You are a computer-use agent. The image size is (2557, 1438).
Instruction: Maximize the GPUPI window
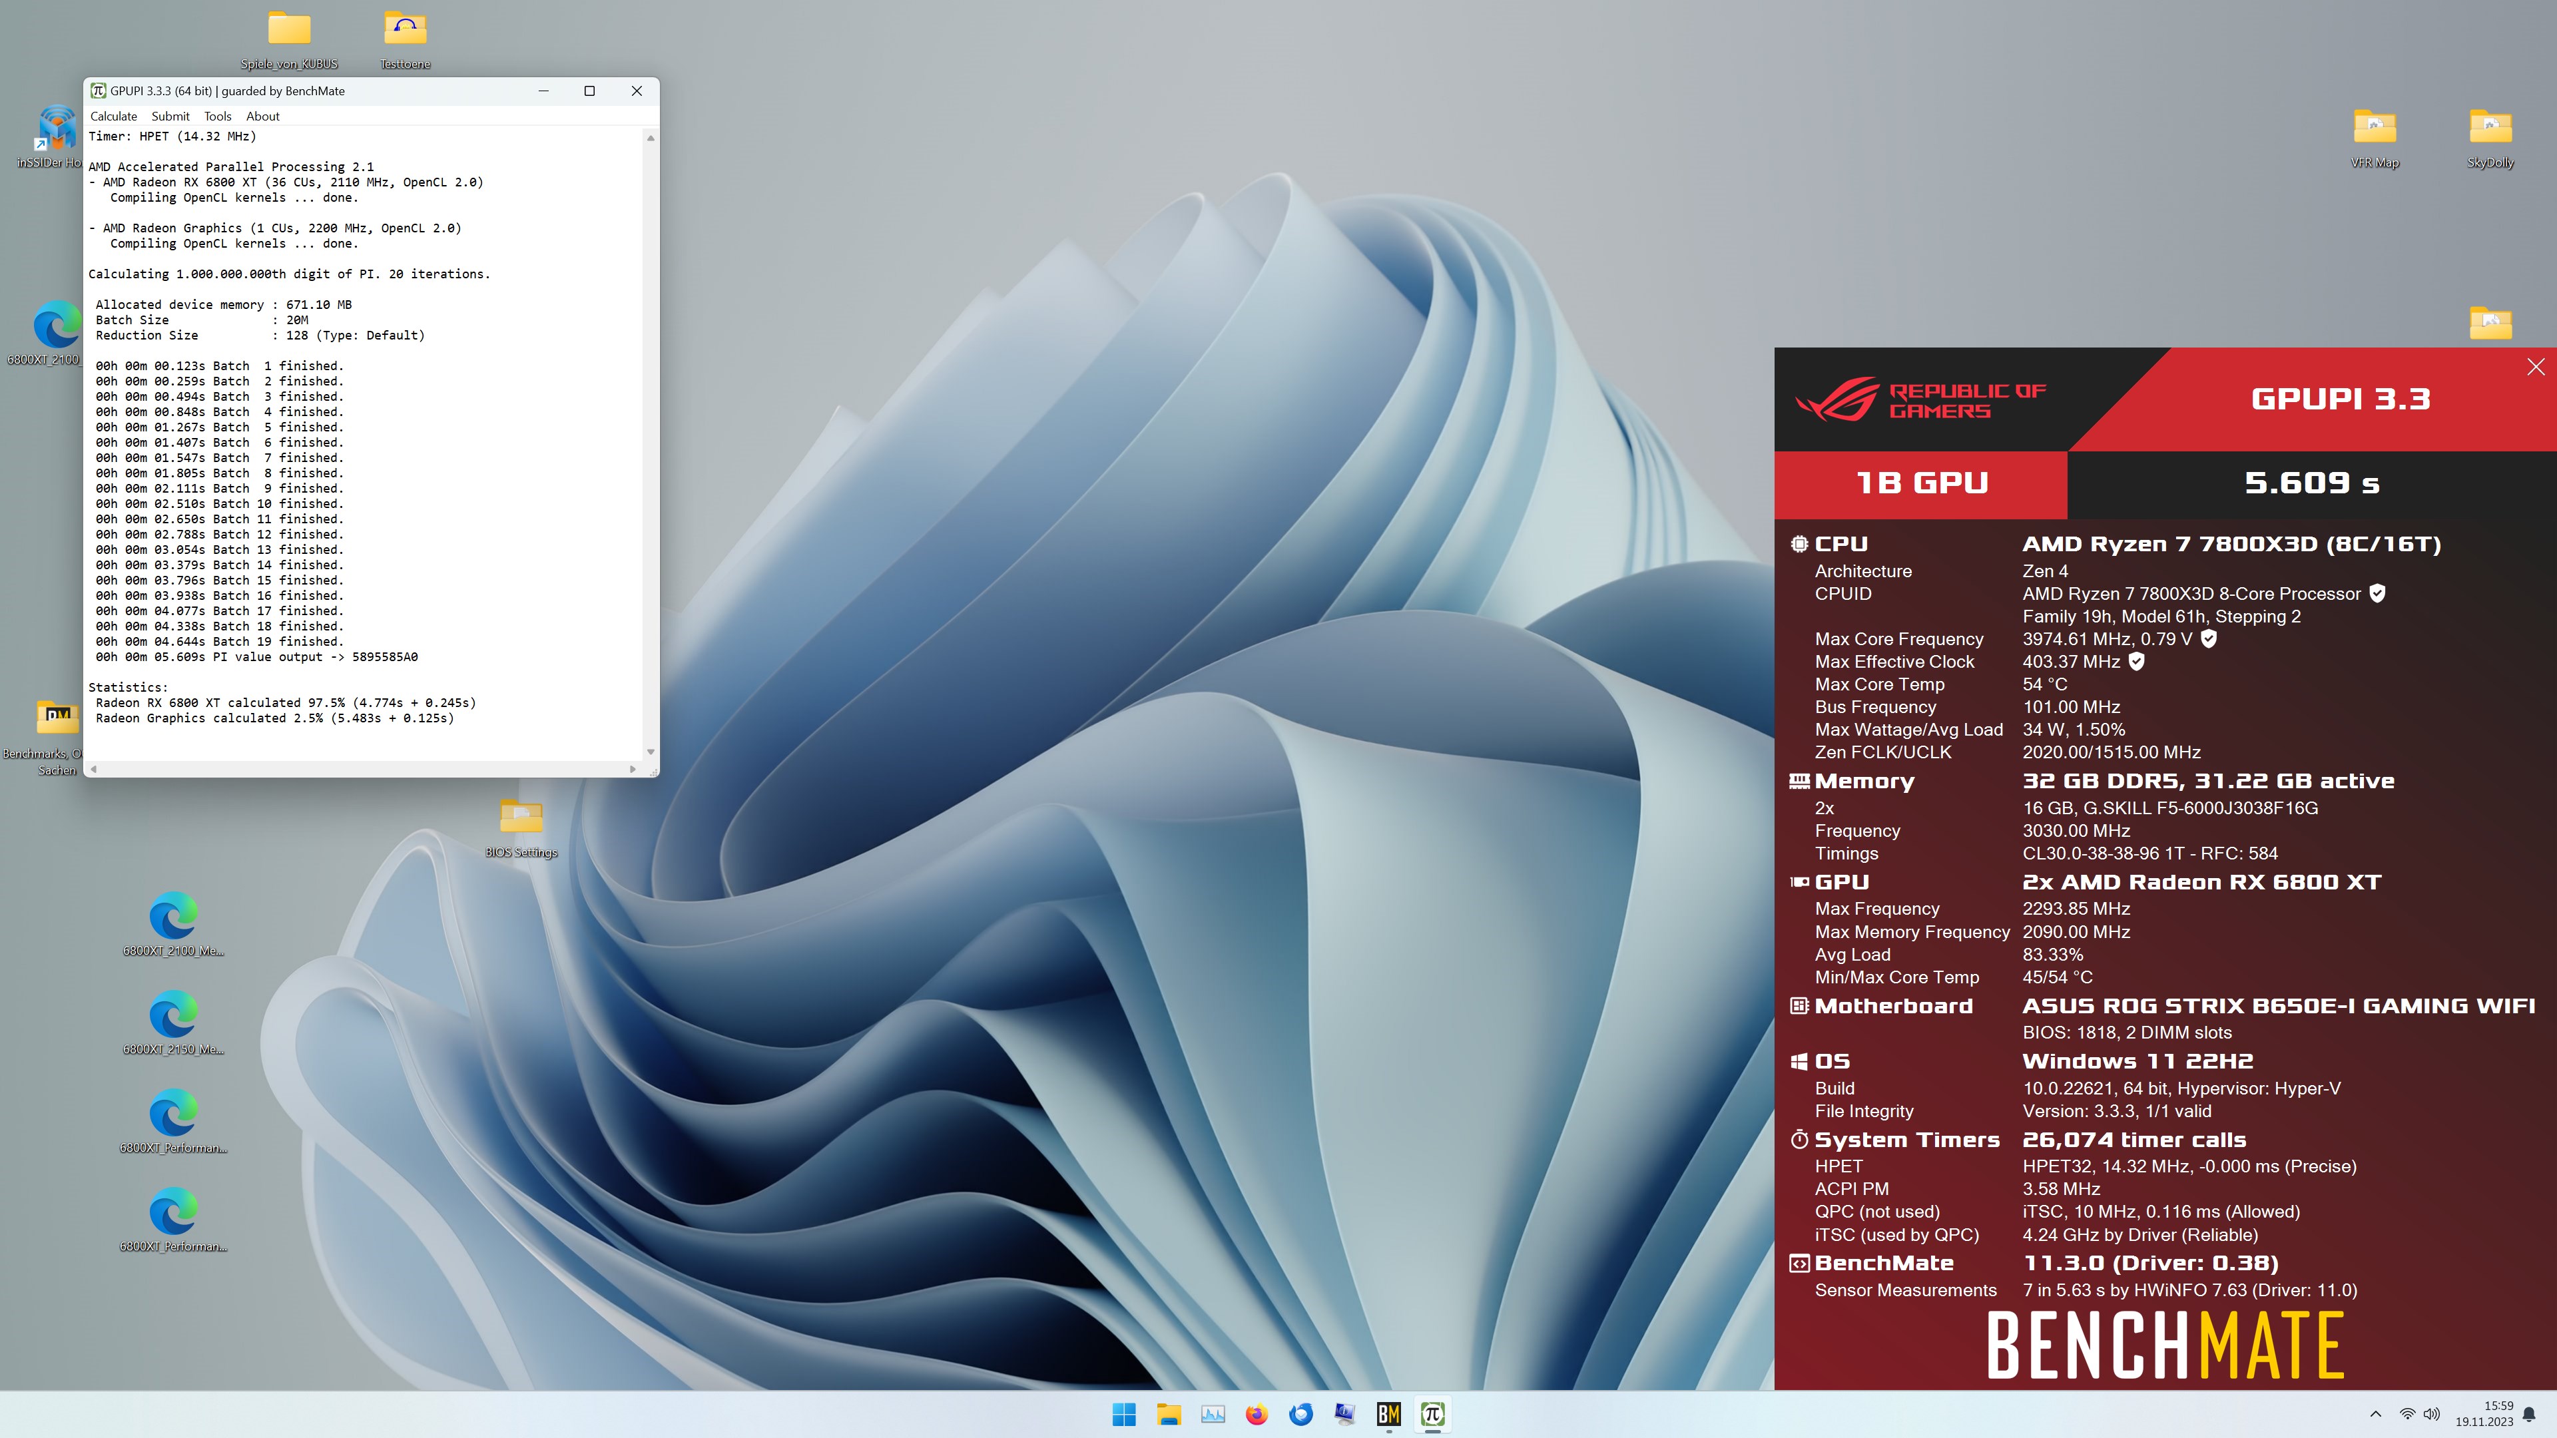point(589,91)
